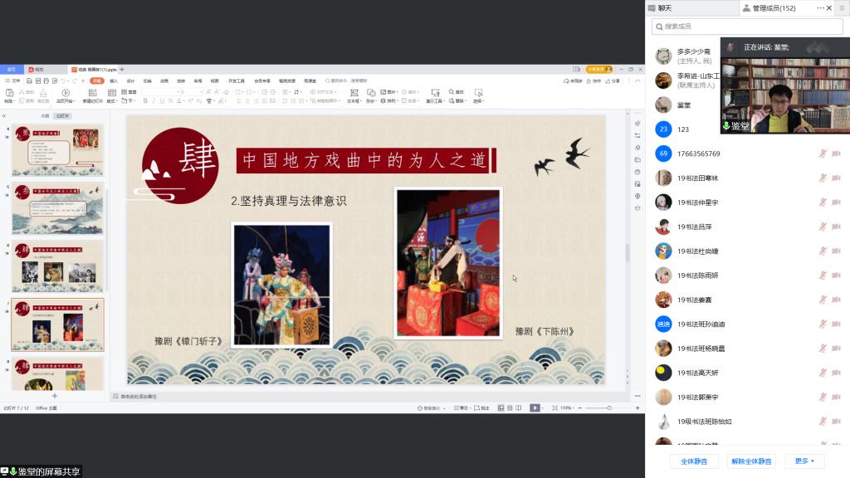Start slideshow from status bar play button
Screen dimensions: 850x478
(x=535, y=408)
